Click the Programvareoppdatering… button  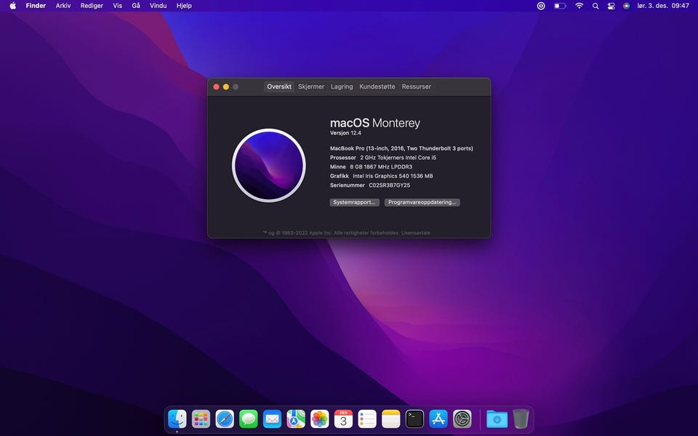click(x=422, y=203)
